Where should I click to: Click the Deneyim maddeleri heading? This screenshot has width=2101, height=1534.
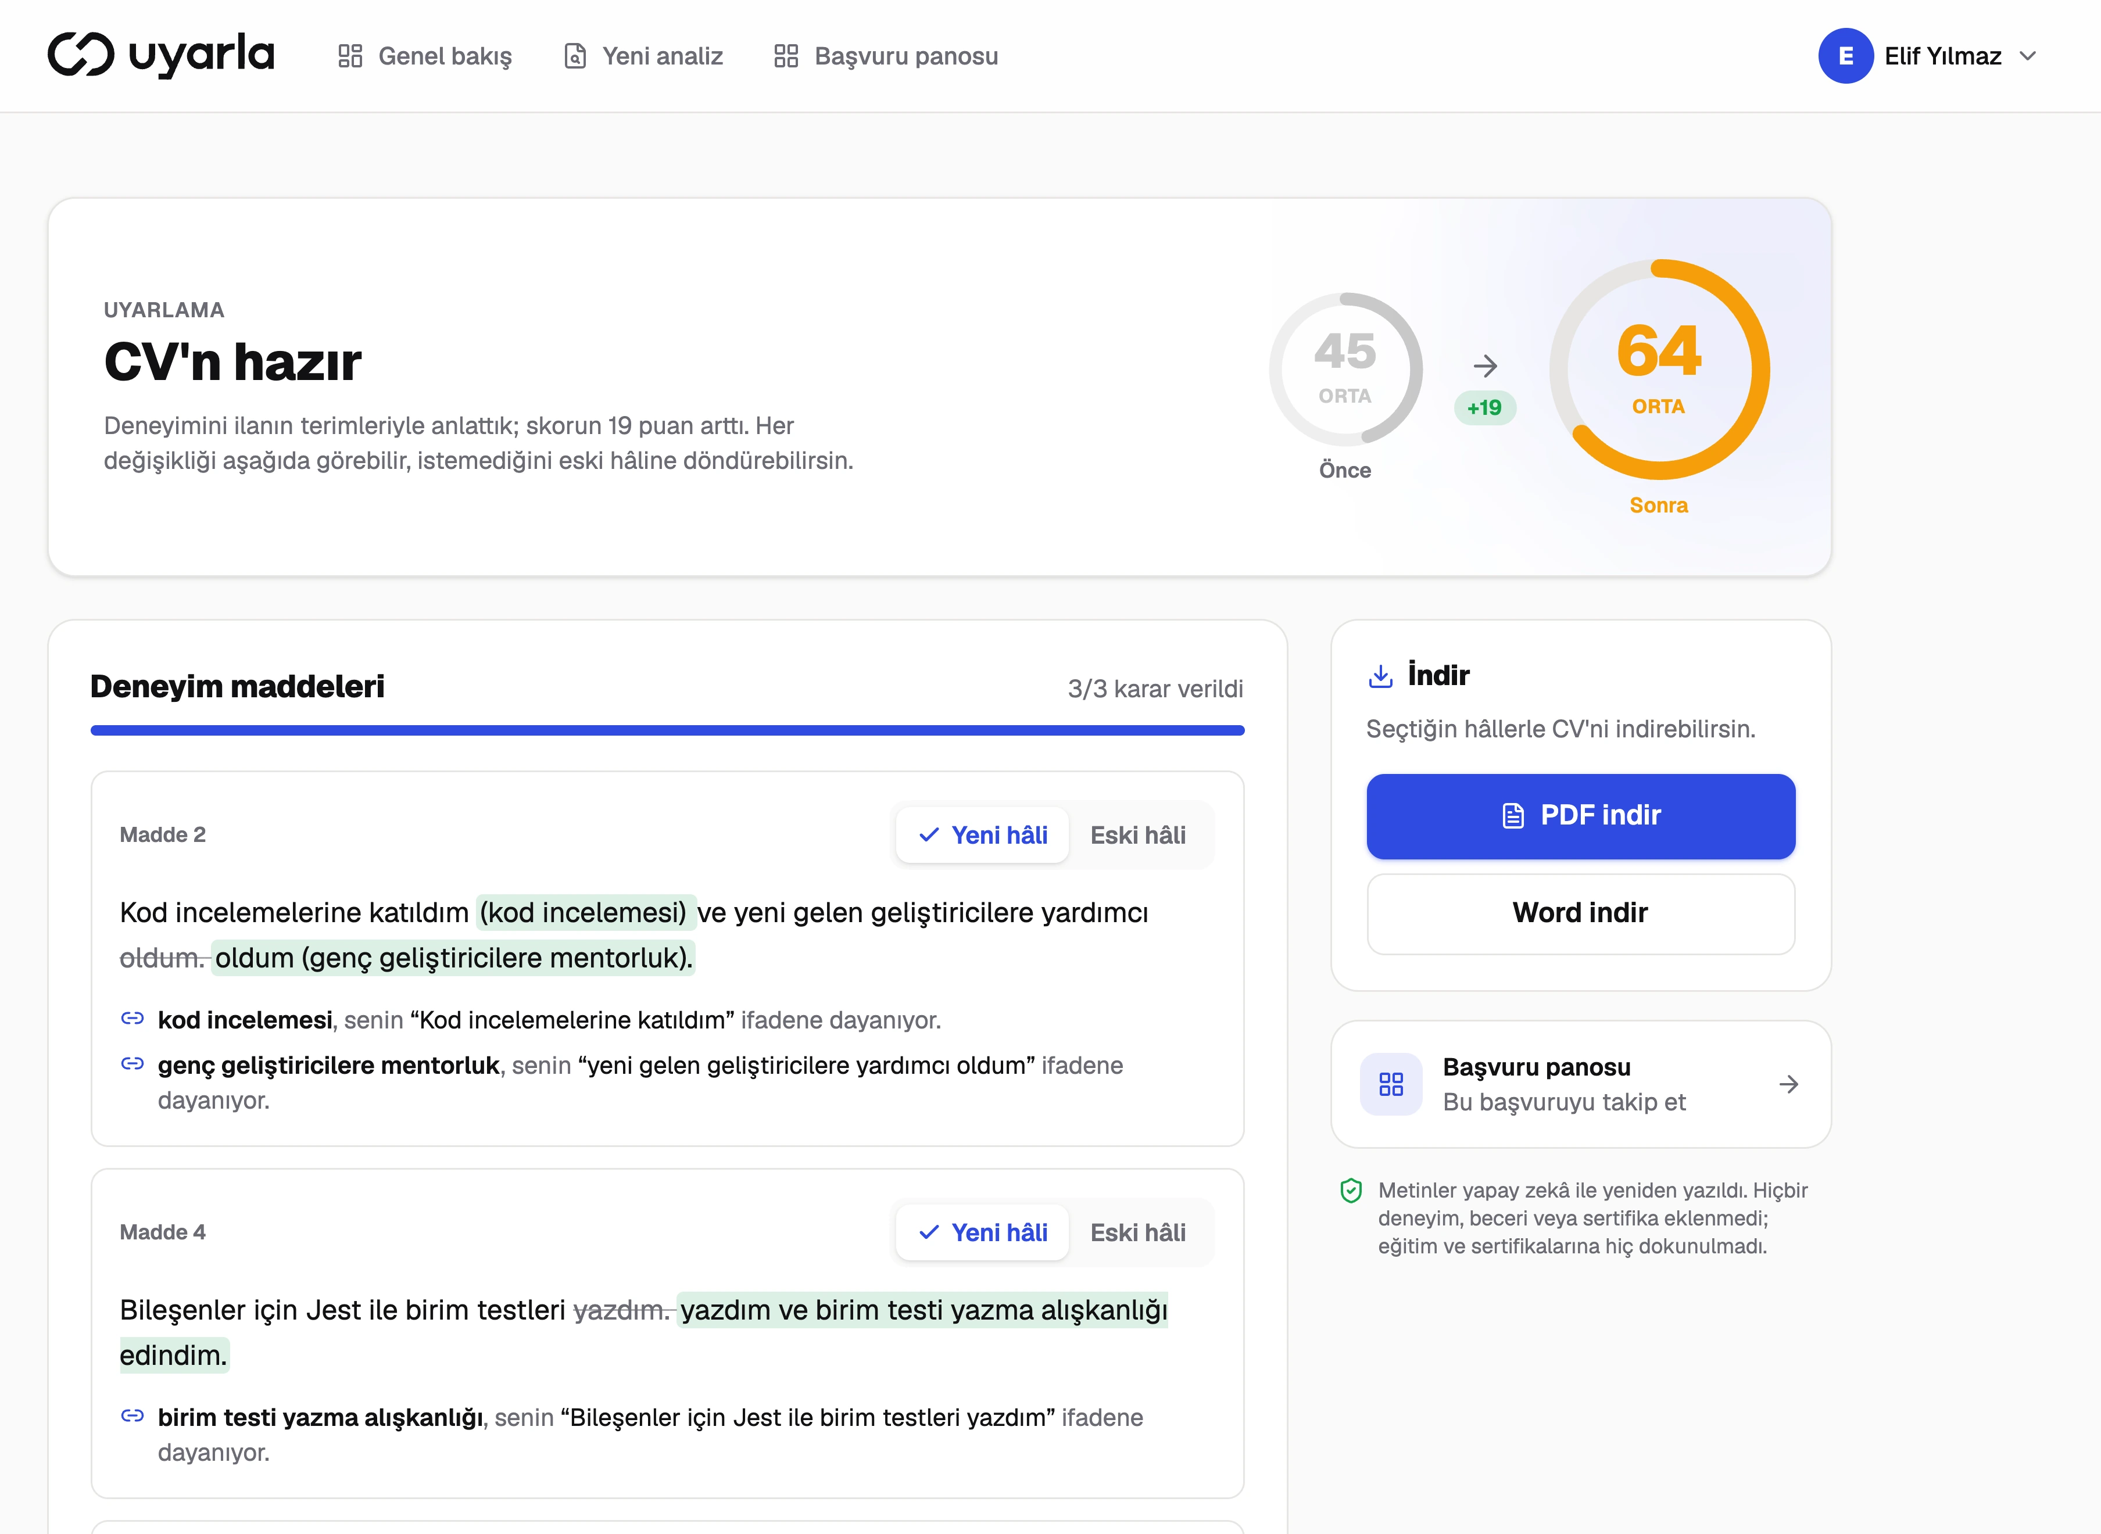[x=237, y=686]
